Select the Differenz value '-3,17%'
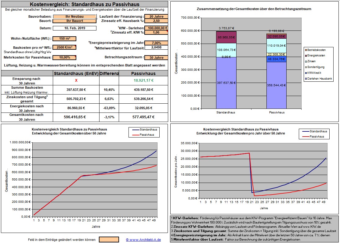 point(109,117)
